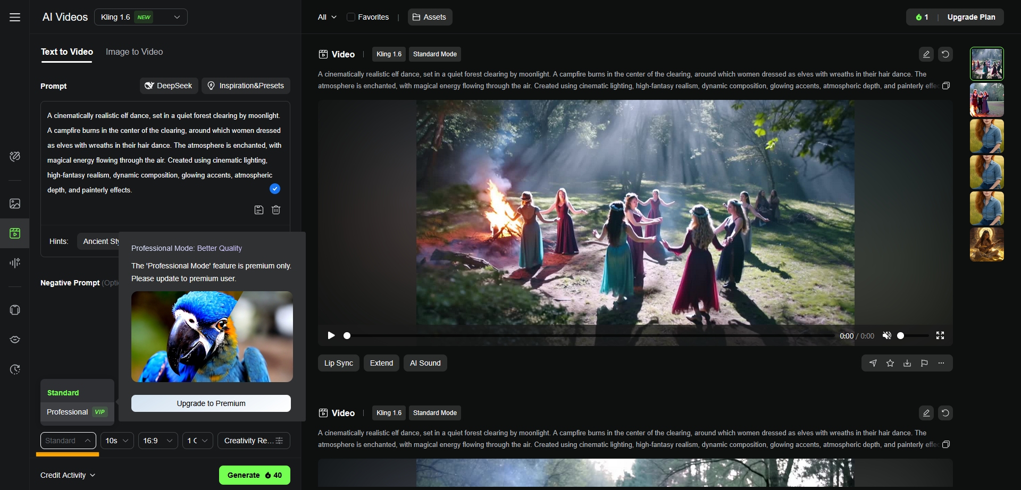Click the AI Videos title
1021x490 pixels.
[x=65, y=17]
